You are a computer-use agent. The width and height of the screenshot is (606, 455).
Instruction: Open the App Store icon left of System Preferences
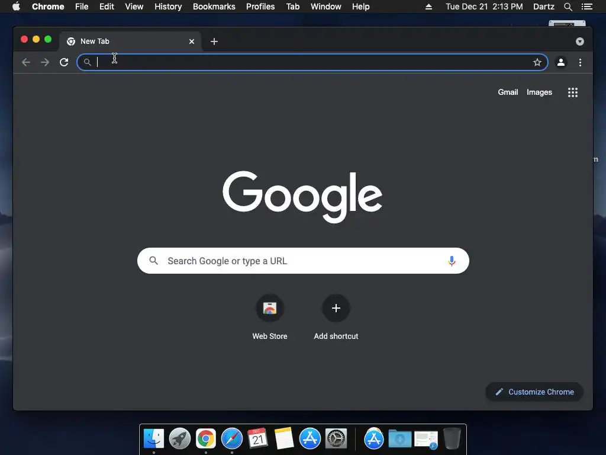(310, 439)
